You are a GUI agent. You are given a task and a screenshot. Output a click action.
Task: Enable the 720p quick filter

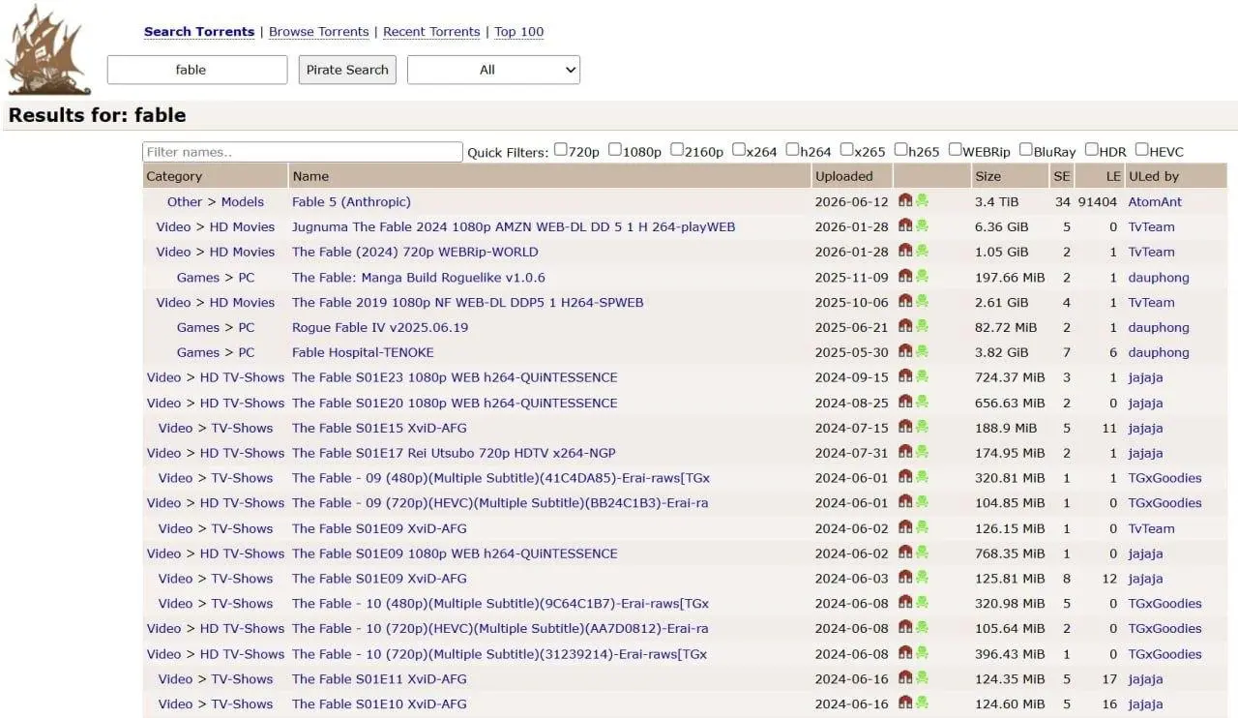tap(561, 150)
